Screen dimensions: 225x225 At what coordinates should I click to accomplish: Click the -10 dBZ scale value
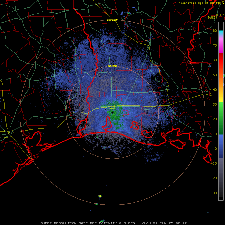(x=214, y=163)
